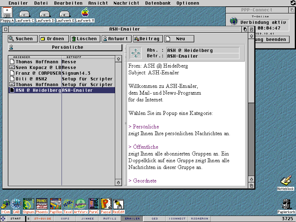This screenshot has width=296, height=222.
Task: Switch to MUTIL2 in the taskbar
Action: click(x=110, y=219)
